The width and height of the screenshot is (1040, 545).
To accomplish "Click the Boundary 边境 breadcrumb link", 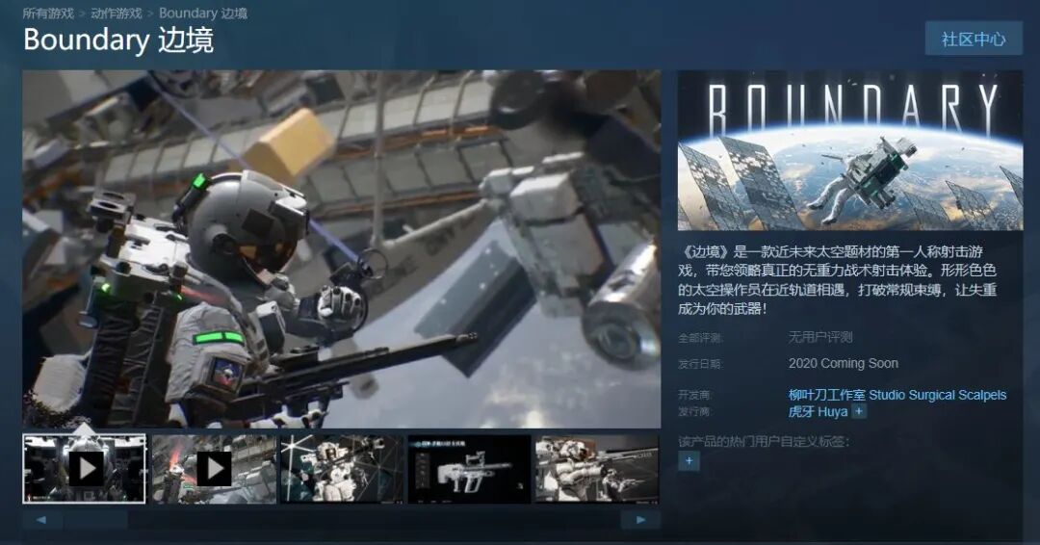I will [x=203, y=13].
